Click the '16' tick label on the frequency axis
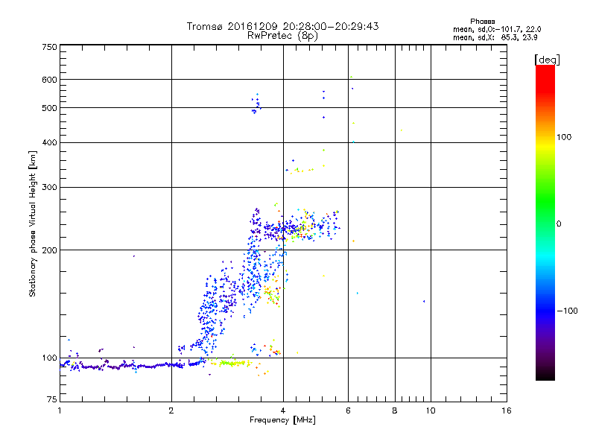This screenshot has width=596, height=447. coord(507,410)
